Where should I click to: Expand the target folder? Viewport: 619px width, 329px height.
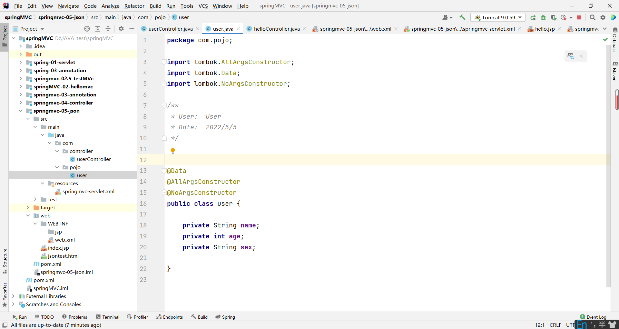28,207
